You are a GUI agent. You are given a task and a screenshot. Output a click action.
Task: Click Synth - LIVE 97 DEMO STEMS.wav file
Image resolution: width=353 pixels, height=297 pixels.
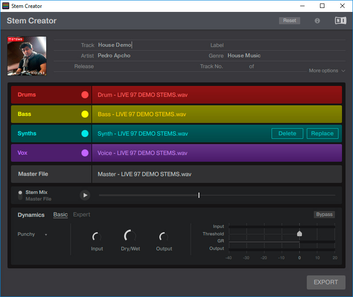tap(143, 134)
